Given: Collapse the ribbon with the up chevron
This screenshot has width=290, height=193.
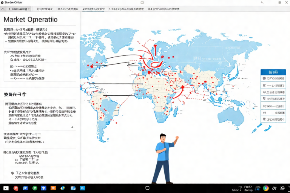Looking at the screenshot, I should [x=3, y=9].
